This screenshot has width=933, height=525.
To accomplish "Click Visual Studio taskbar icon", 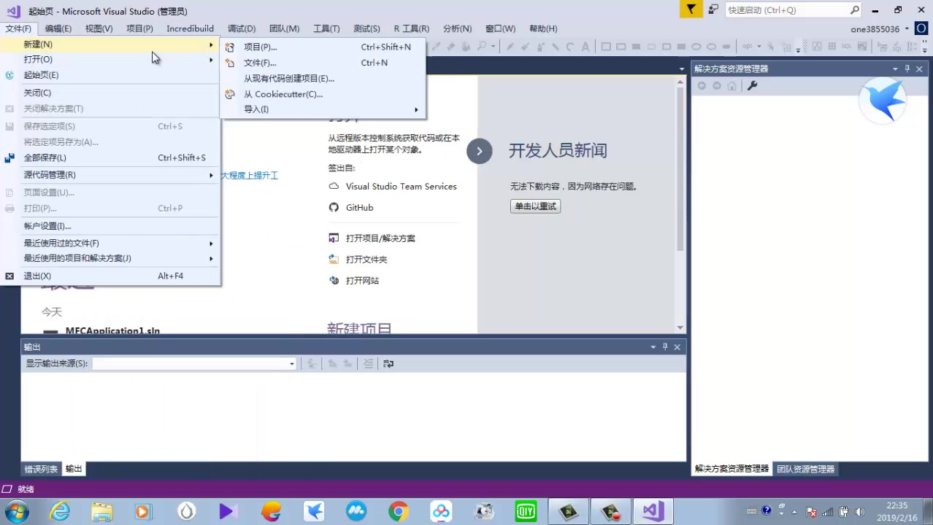I will pos(653,511).
